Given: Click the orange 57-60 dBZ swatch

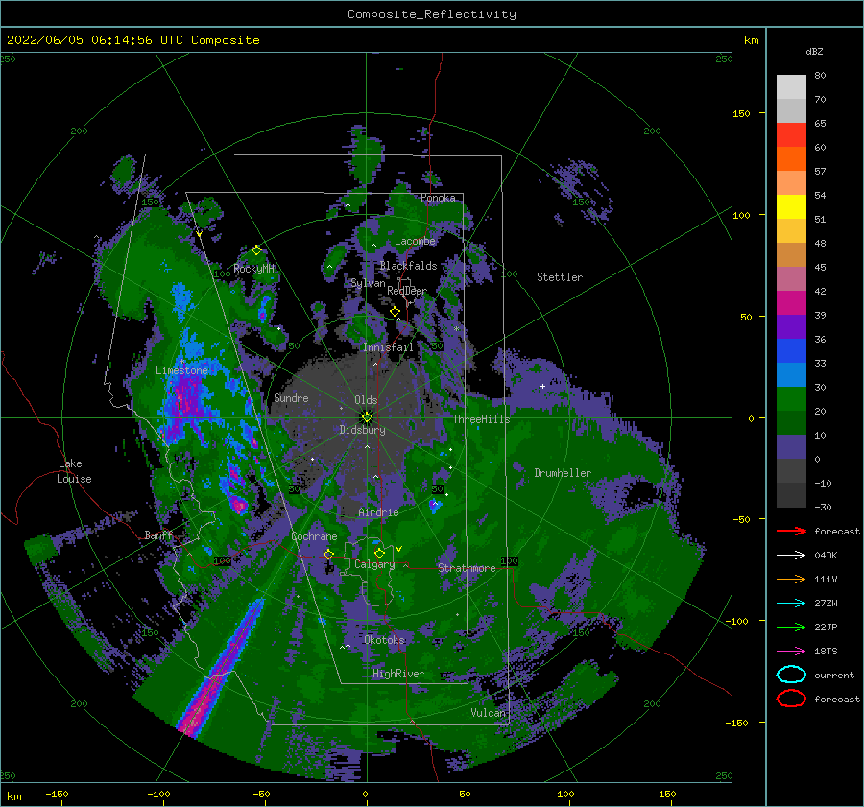Looking at the screenshot, I should (x=791, y=159).
